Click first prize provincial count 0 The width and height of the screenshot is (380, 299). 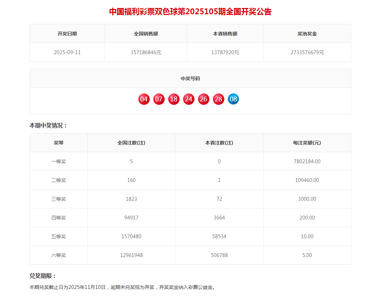219,161
